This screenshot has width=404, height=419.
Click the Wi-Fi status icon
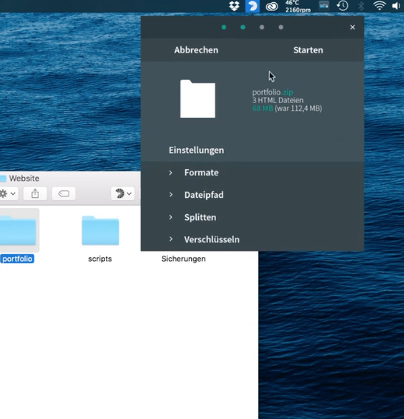pyautogui.click(x=379, y=6)
